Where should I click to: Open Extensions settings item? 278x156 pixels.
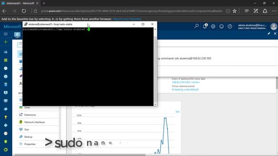pyautogui.click(x=38, y=115)
